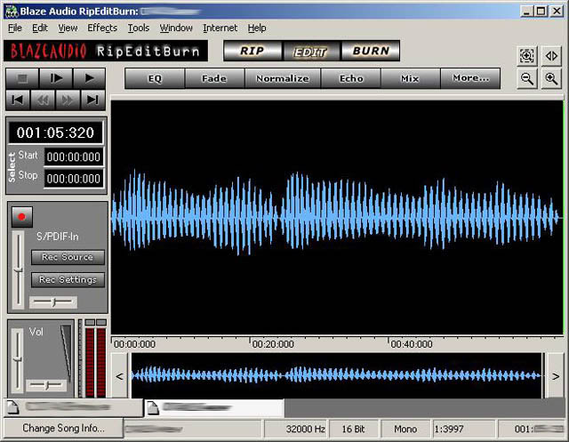The height and width of the screenshot is (442, 569).
Task: Open the More... effects list
Action: 470,78
